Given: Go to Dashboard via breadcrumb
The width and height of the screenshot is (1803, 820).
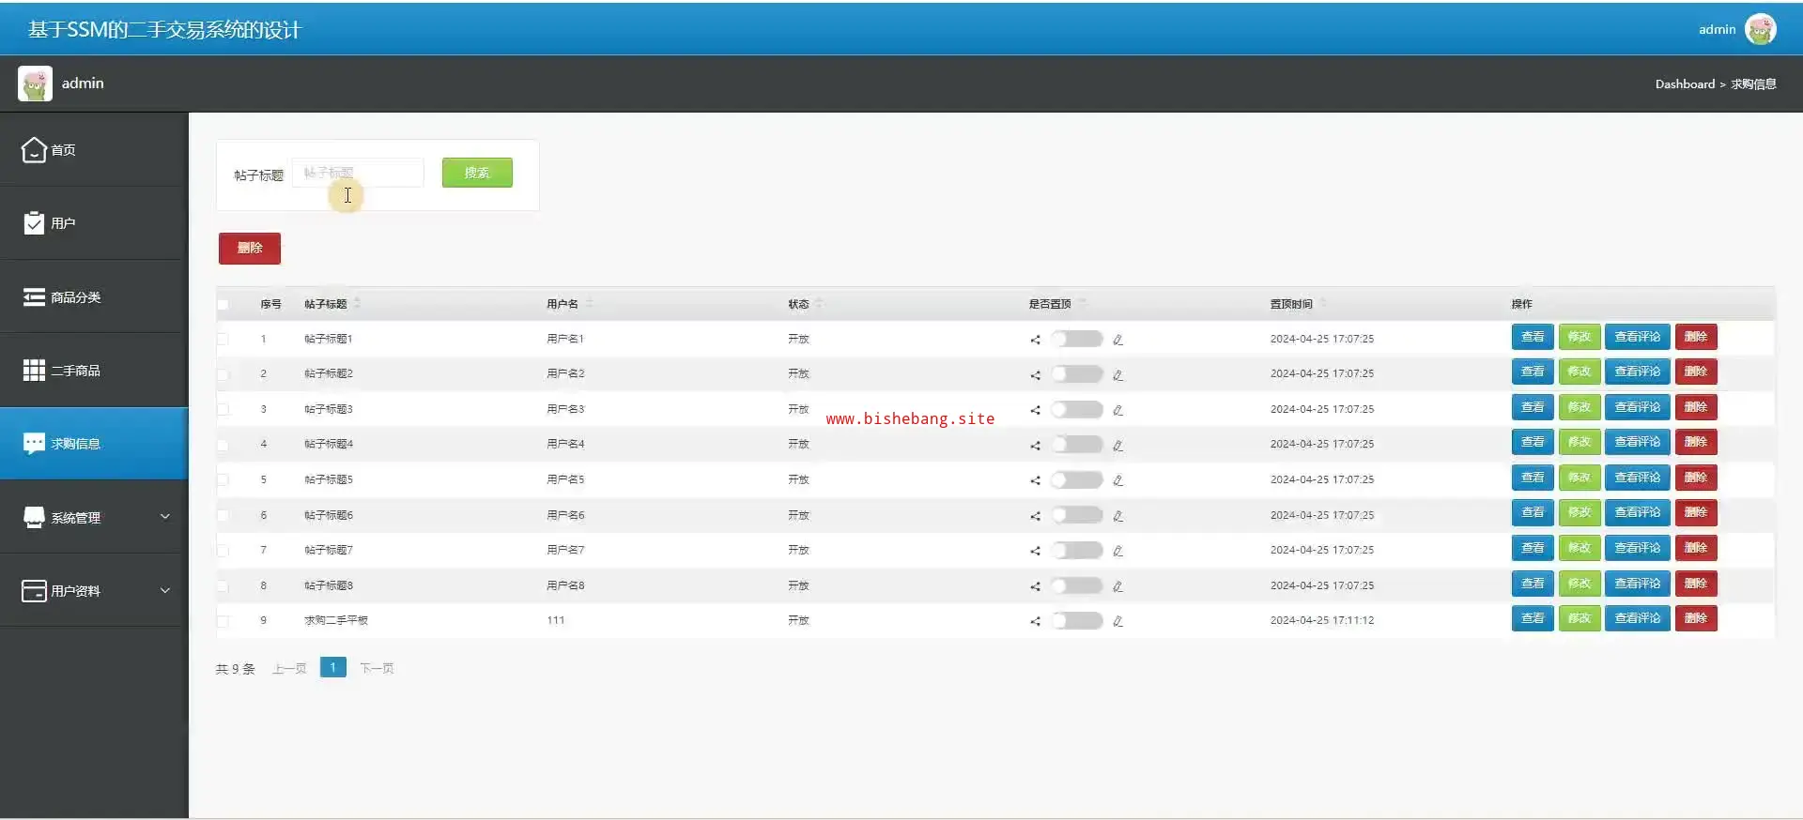Looking at the screenshot, I should [x=1684, y=84].
